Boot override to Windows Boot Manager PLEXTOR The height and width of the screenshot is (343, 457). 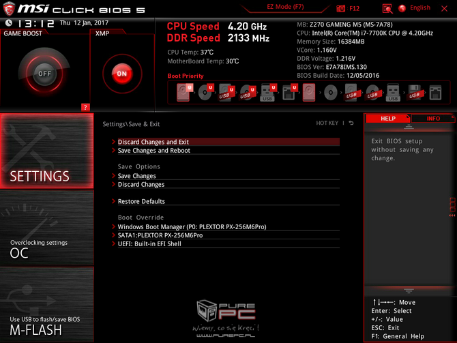pos(228,226)
